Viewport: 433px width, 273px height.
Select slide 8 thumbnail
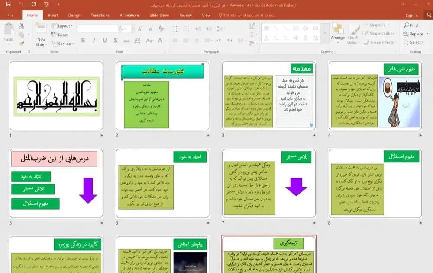point(375,183)
